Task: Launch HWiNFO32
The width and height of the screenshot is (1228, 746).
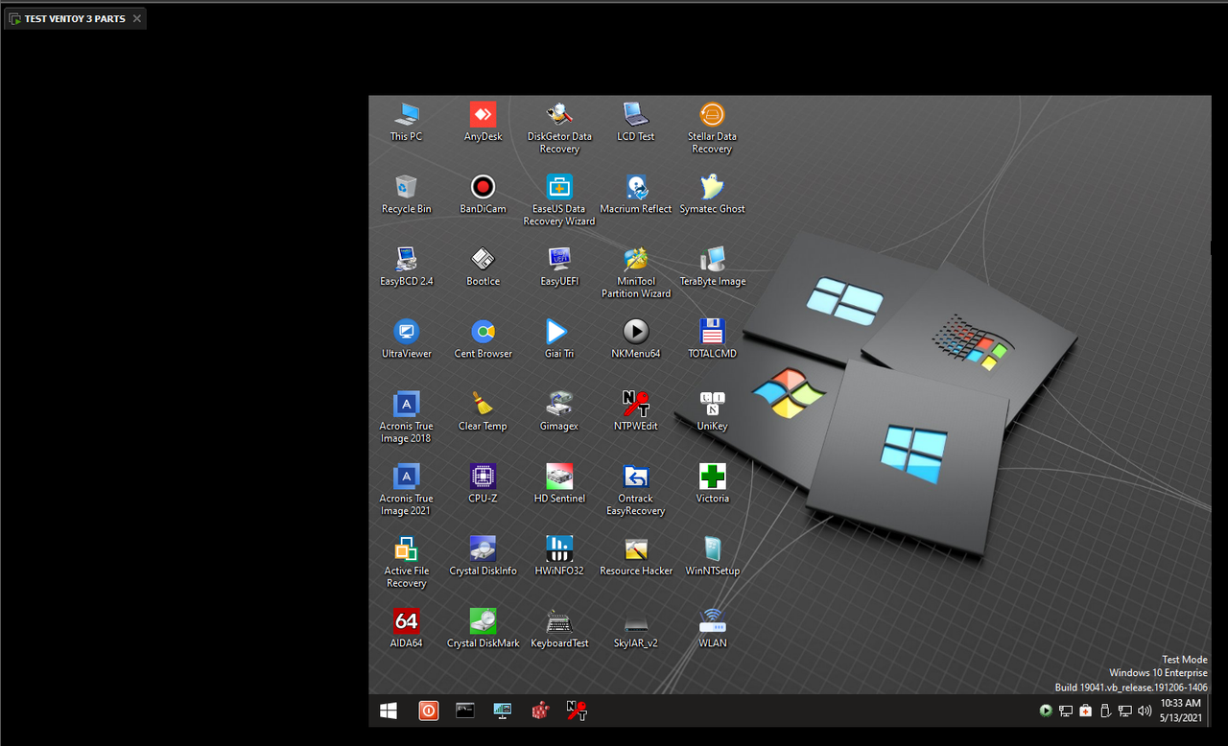Action: [x=559, y=556]
